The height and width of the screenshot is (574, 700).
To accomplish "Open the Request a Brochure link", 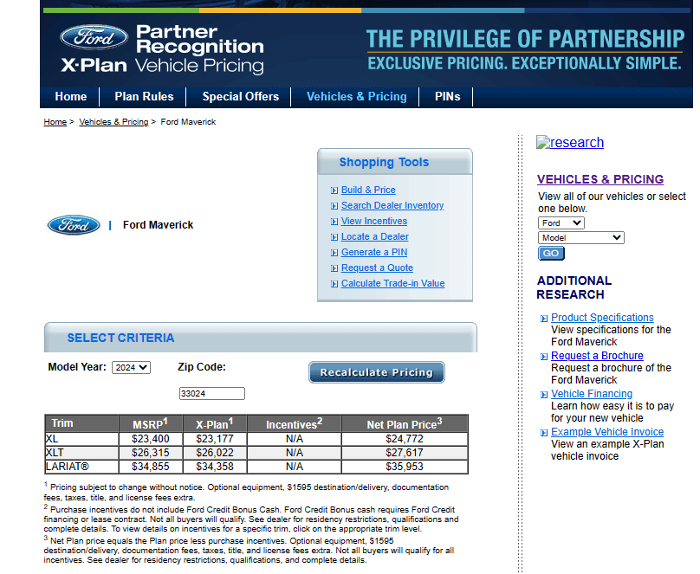I will point(597,356).
